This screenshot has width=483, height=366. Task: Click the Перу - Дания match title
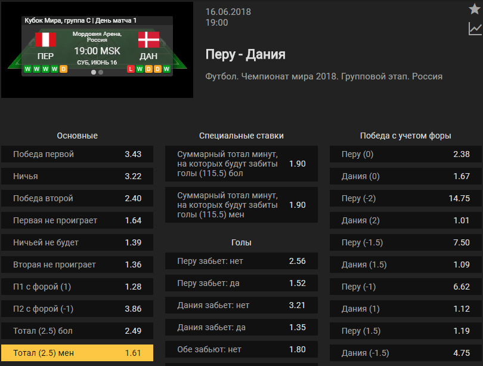coord(246,54)
